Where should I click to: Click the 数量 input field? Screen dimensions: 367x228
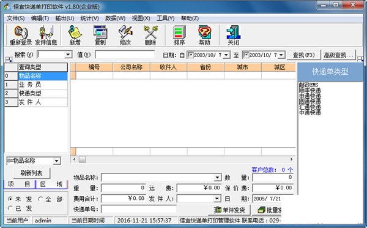pos(273,177)
